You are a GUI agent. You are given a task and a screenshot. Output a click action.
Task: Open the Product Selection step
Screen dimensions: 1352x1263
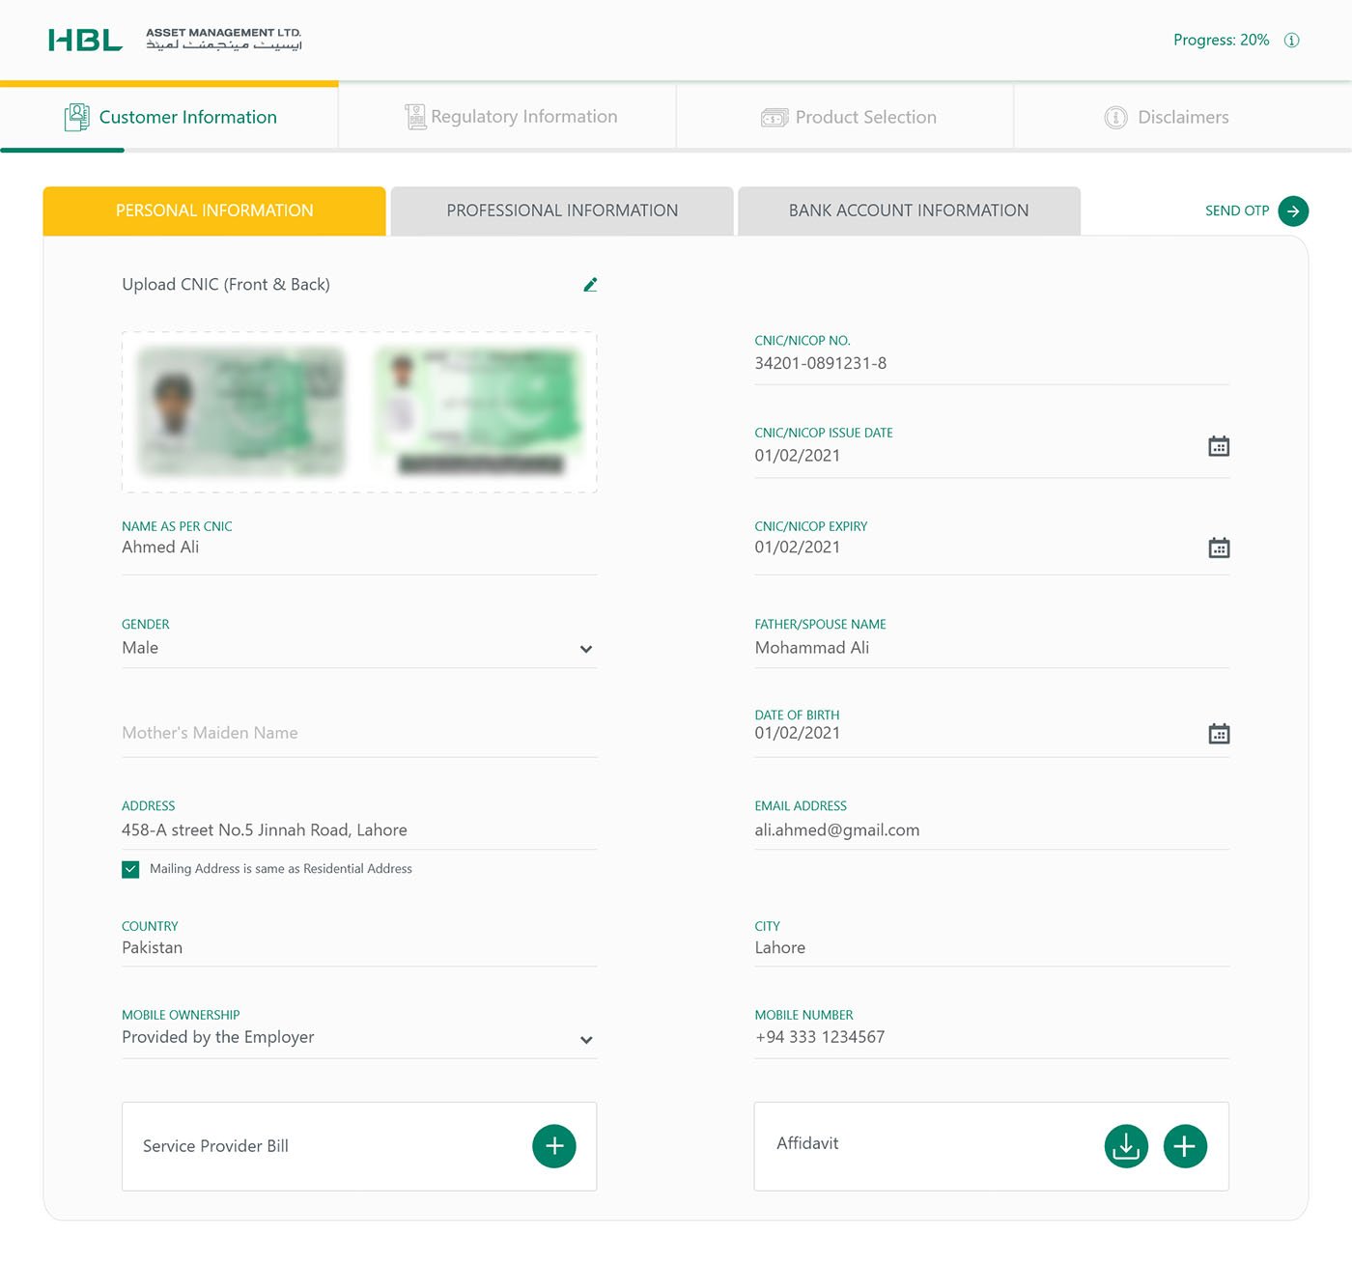click(845, 117)
